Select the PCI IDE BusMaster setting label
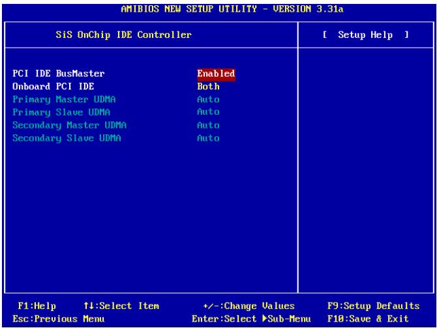Screen dimensions: 437x328 coord(59,74)
